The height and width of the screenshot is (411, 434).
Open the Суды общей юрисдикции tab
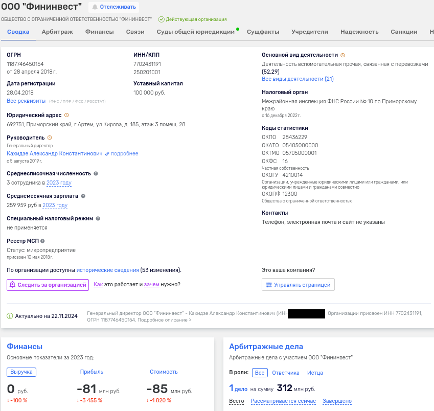pos(196,32)
